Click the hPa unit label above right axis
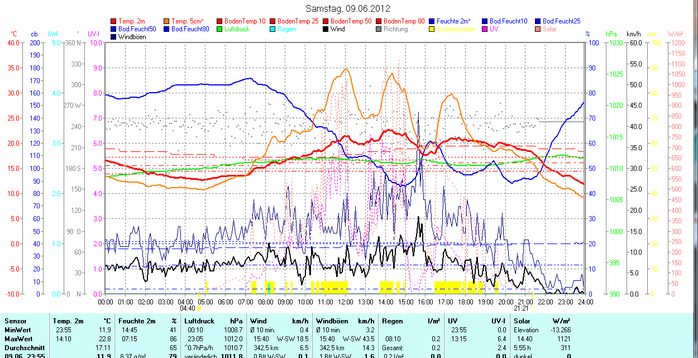Screen dimensions: 698x358 [x=611, y=34]
